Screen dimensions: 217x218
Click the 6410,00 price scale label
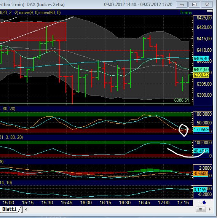pyautogui.click(x=204, y=50)
